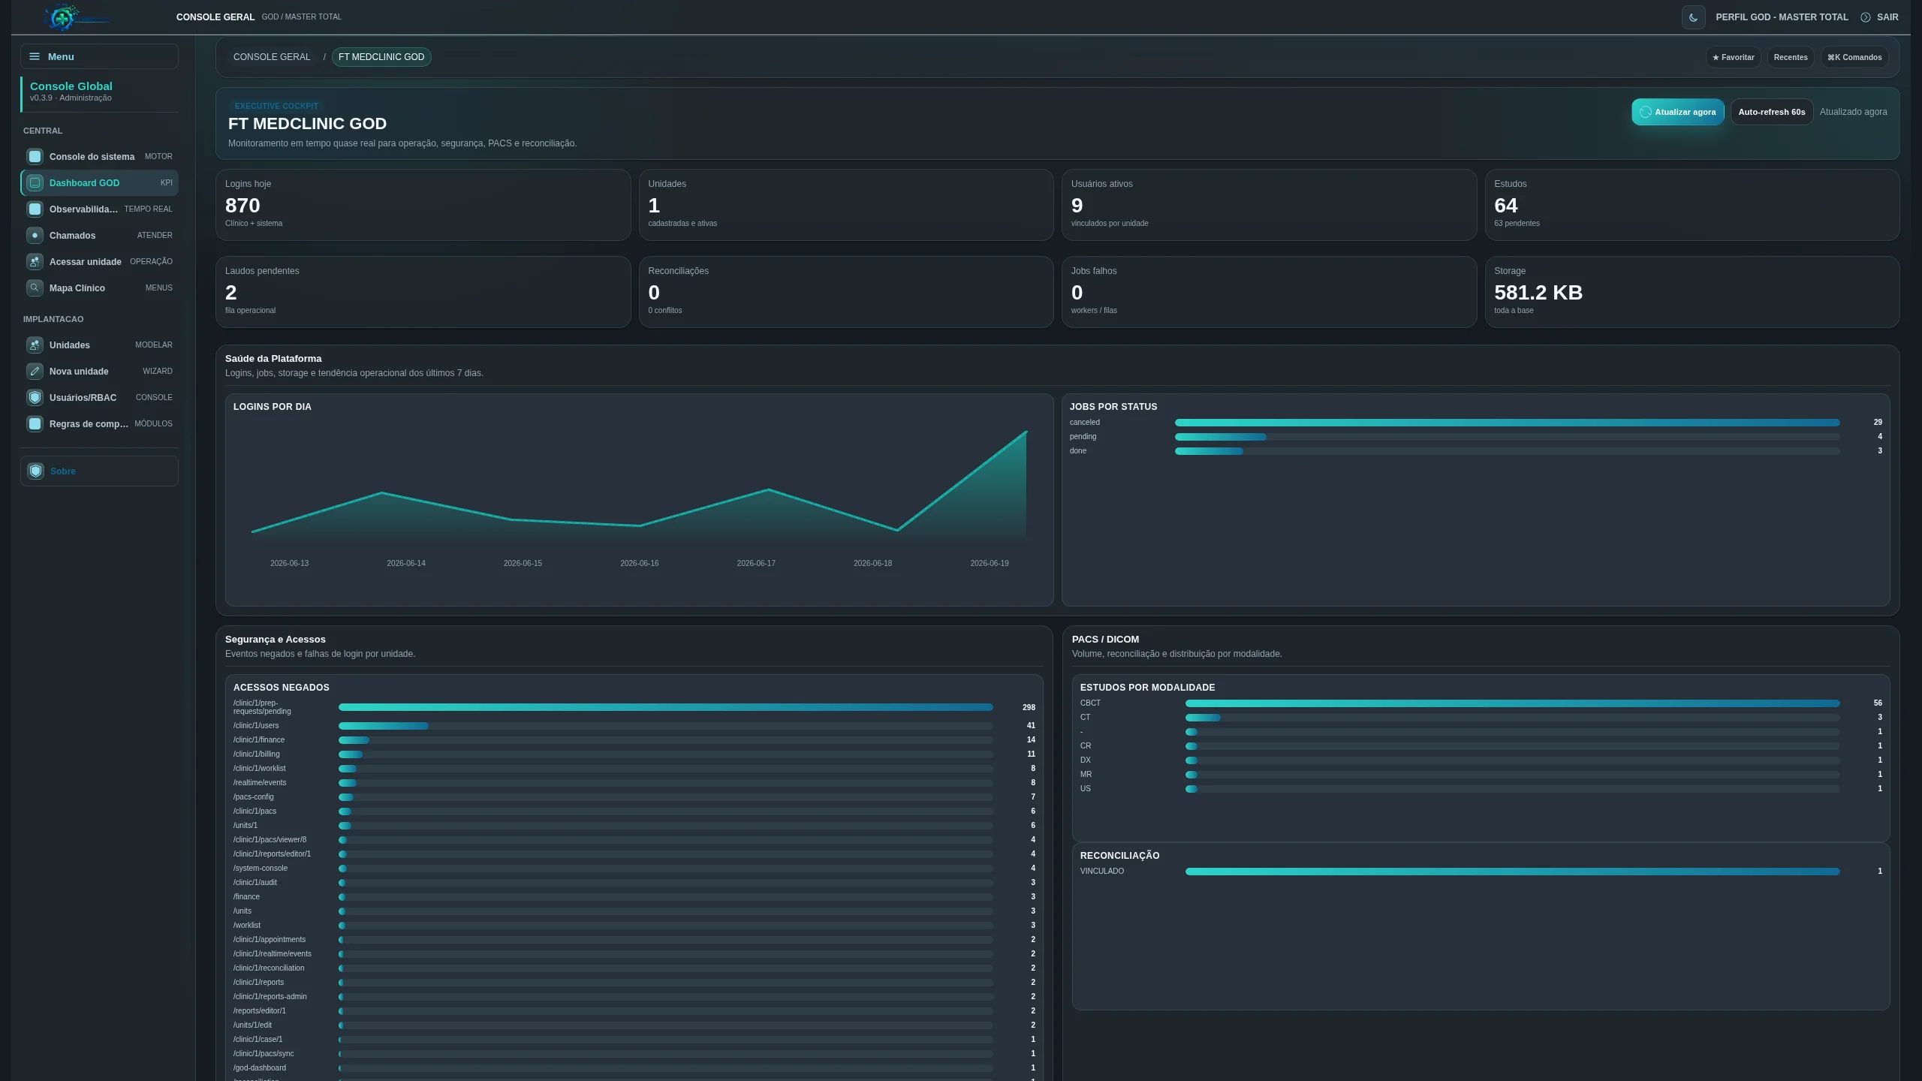Click the Acessar unidade icon
This screenshot has height=1081, width=1922.
pyautogui.click(x=35, y=261)
